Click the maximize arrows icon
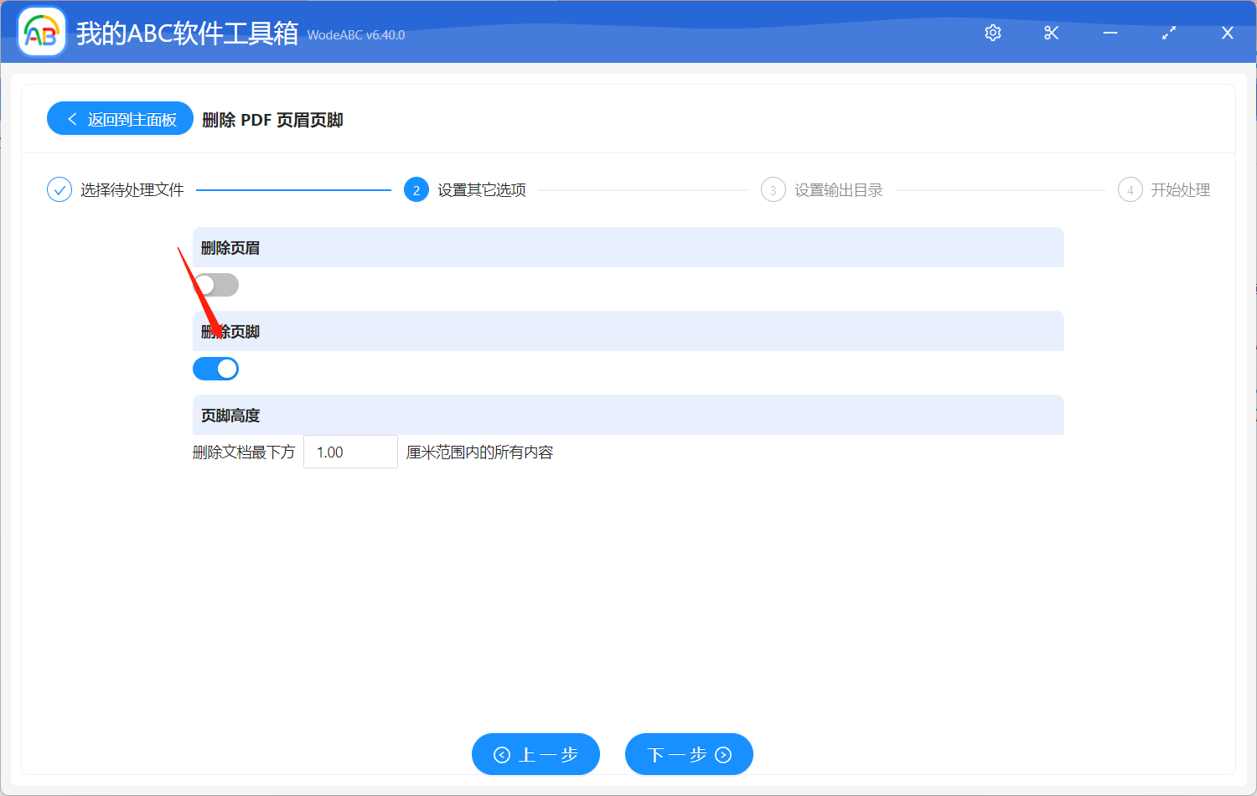The width and height of the screenshot is (1257, 796). coord(1168,33)
